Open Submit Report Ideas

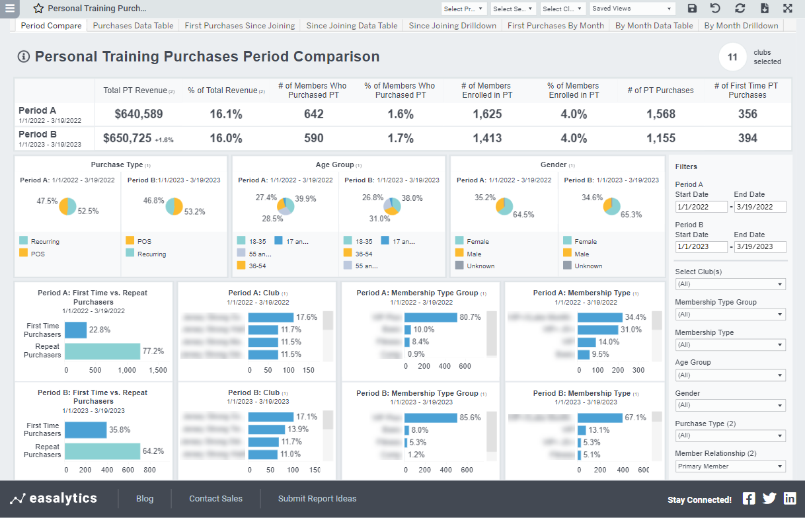point(317,498)
